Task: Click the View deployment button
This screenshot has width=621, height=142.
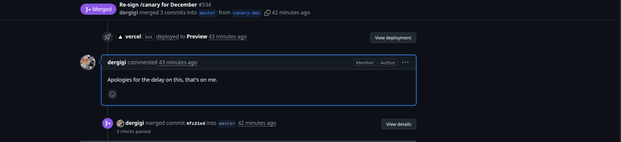Action: (x=393, y=38)
